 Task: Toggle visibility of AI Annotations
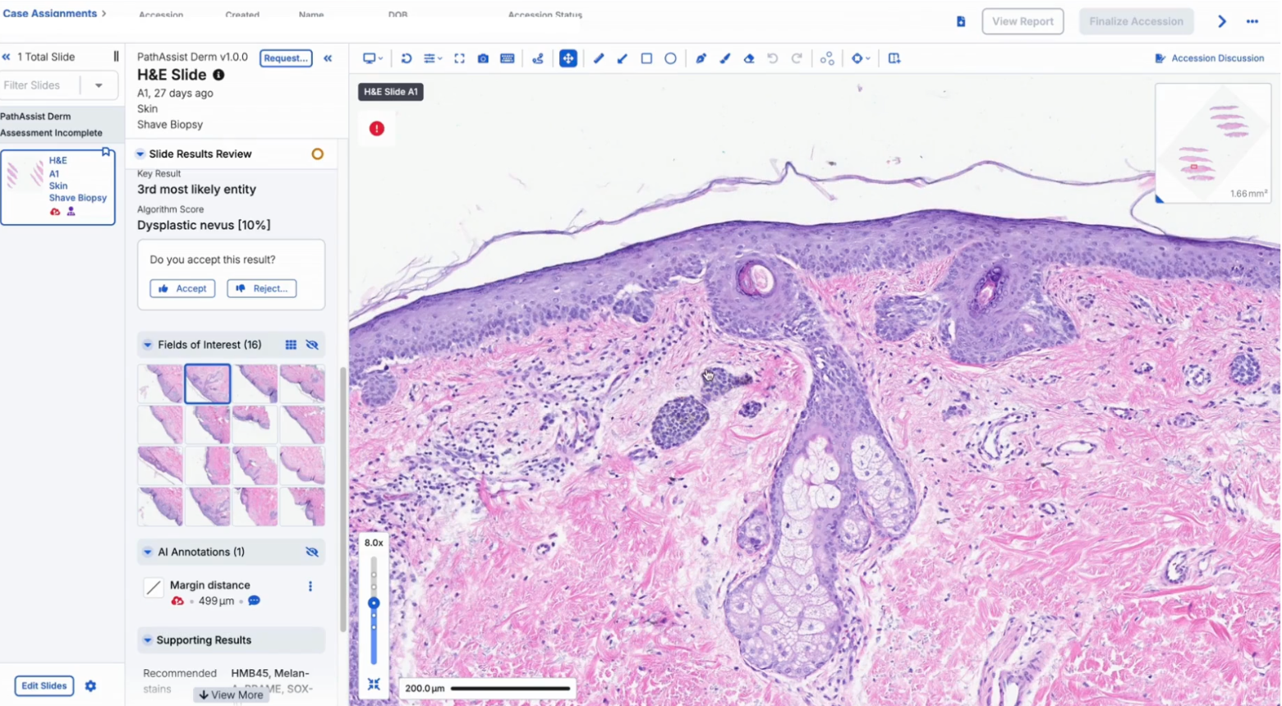click(x=311, y=552)
